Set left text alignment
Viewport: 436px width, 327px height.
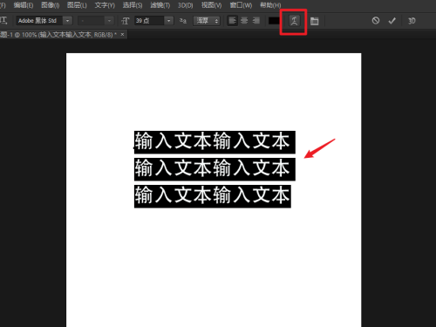pyautogui.click(x=232, y=21)
